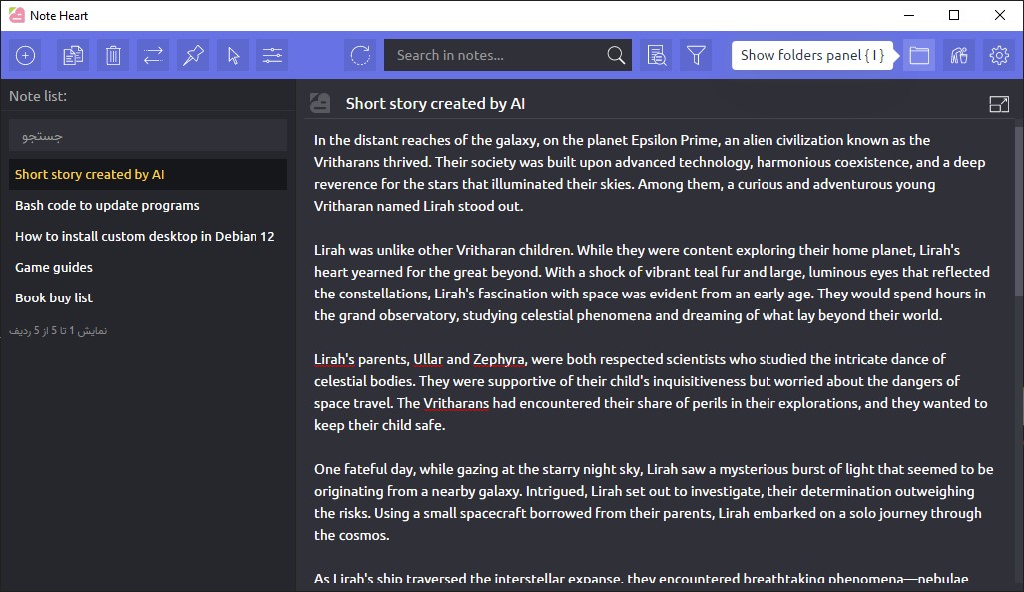Focus the 'Search in notes...' field
This screenshot has height=592, width=1024.
pyautogui.click(x=494, y=56)
